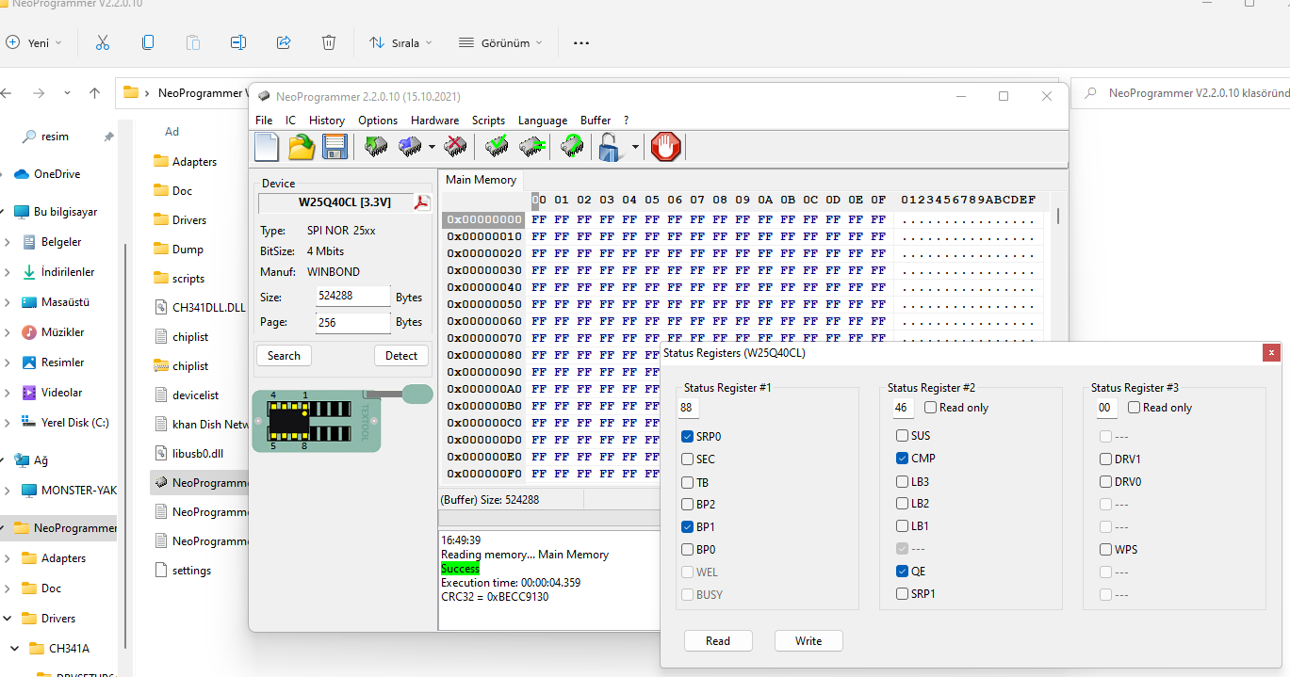The width and height of the screenshot is (1290, 677).
Task: Open file using the yellow folder icon
Action: [x=302, y=147]
